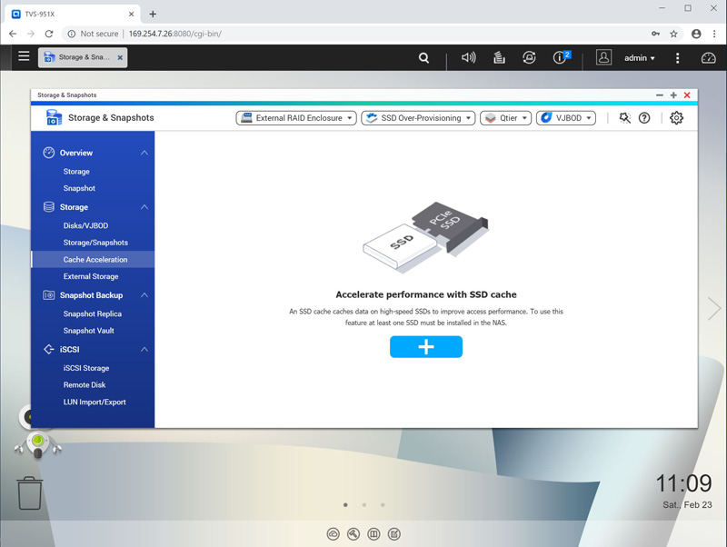Click the Storage section database icon

[x=49, y=207]
